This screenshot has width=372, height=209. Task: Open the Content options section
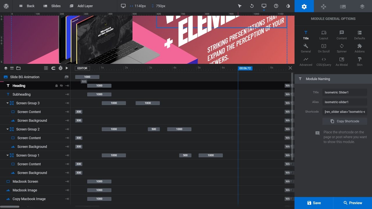point(342,35)
